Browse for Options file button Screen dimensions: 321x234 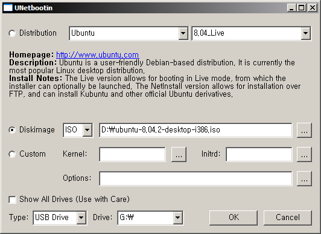[304, 178]
